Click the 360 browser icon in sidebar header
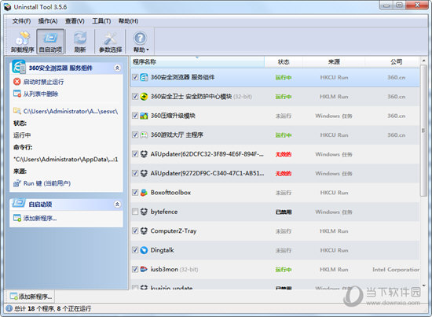432x317 pixels. (x=19, y=67)
